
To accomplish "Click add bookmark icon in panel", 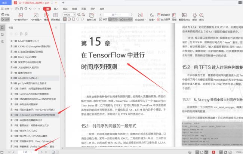I will click(21, 34).
